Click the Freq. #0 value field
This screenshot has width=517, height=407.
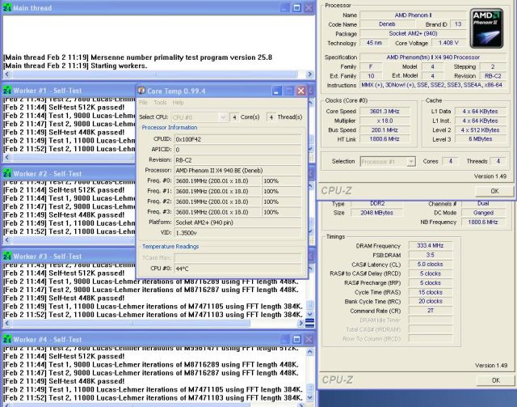coord(217,181)
